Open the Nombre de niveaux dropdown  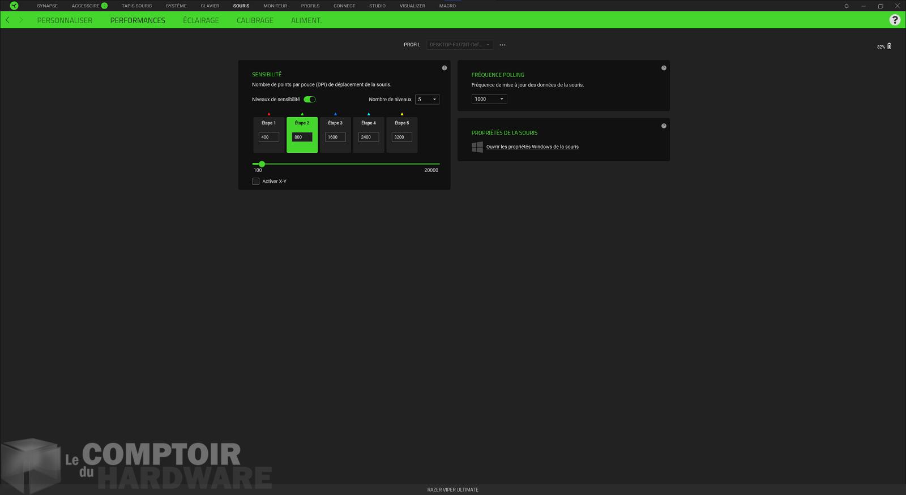point(428,99)
